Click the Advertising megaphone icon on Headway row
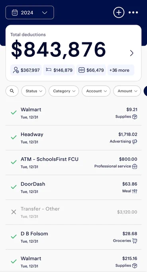147x272 pixels. click(135, 142)
